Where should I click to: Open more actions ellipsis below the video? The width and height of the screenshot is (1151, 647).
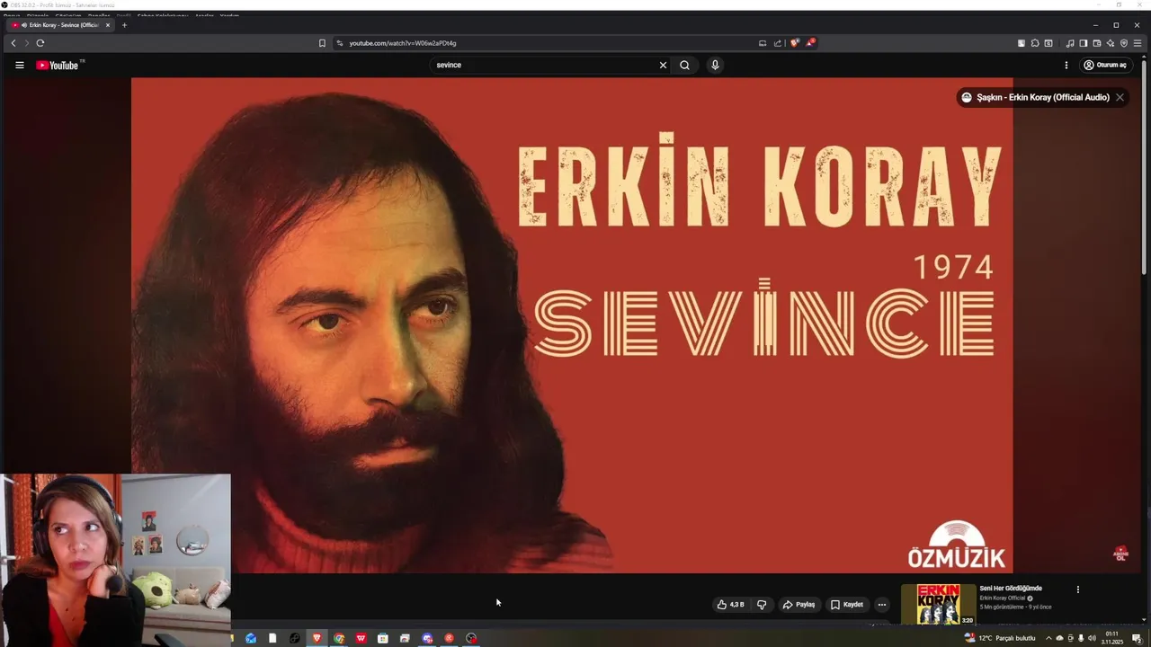pos(881,605)
